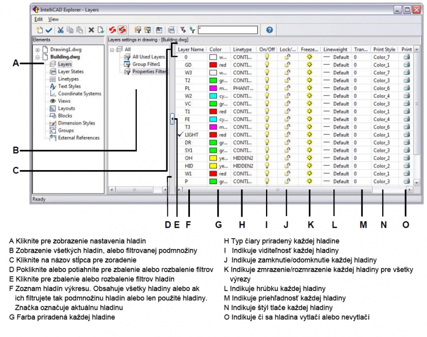
Task: Collapse the Building.dwg tree node
Action: pos(38,57)
